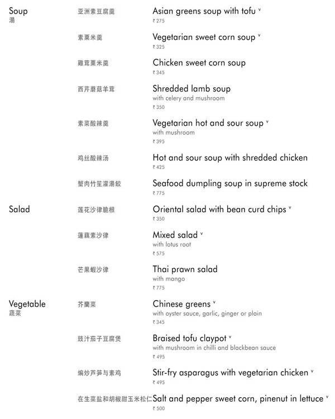Click the v symbol beside Braised tofu claypot

tap(230, 337)
